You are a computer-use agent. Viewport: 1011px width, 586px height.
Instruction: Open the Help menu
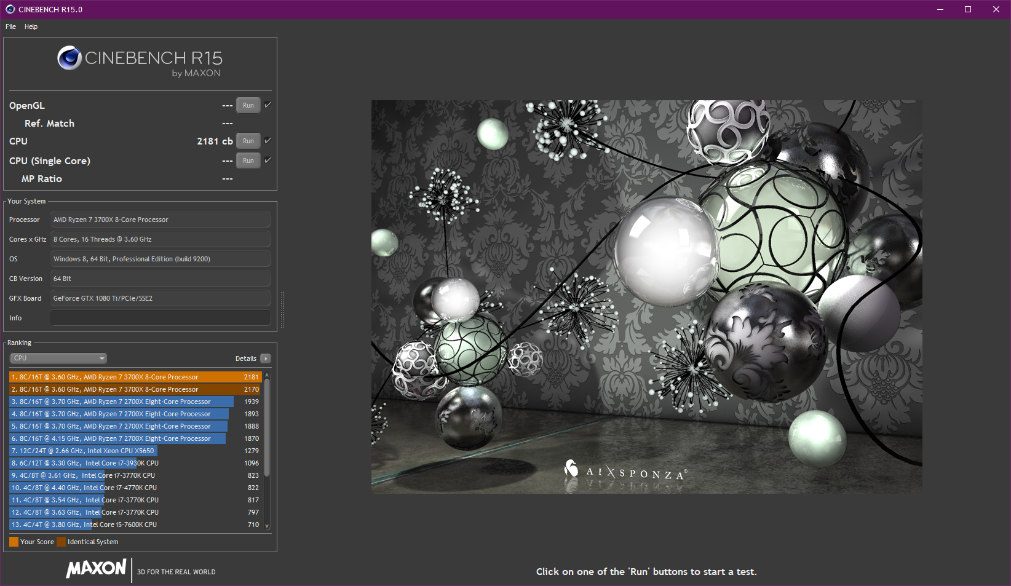(31, 26)
